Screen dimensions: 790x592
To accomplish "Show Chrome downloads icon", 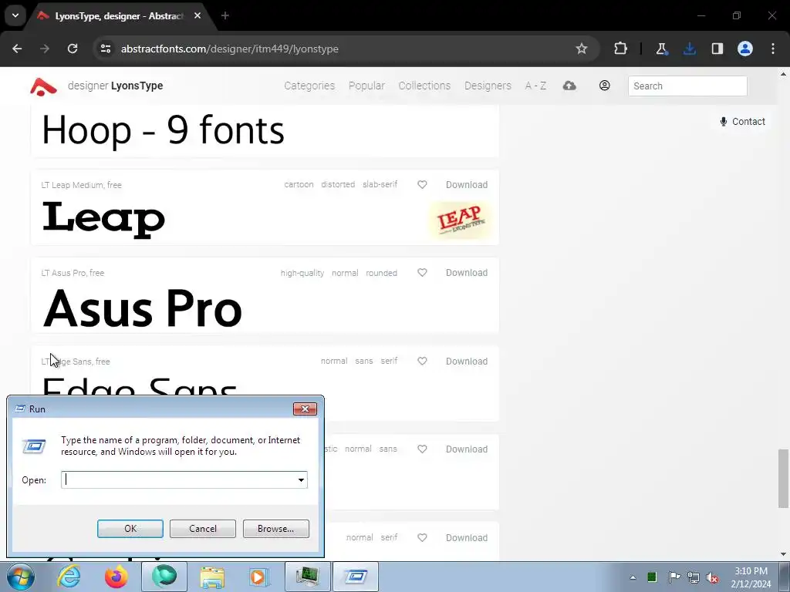I will coord(689,49).
